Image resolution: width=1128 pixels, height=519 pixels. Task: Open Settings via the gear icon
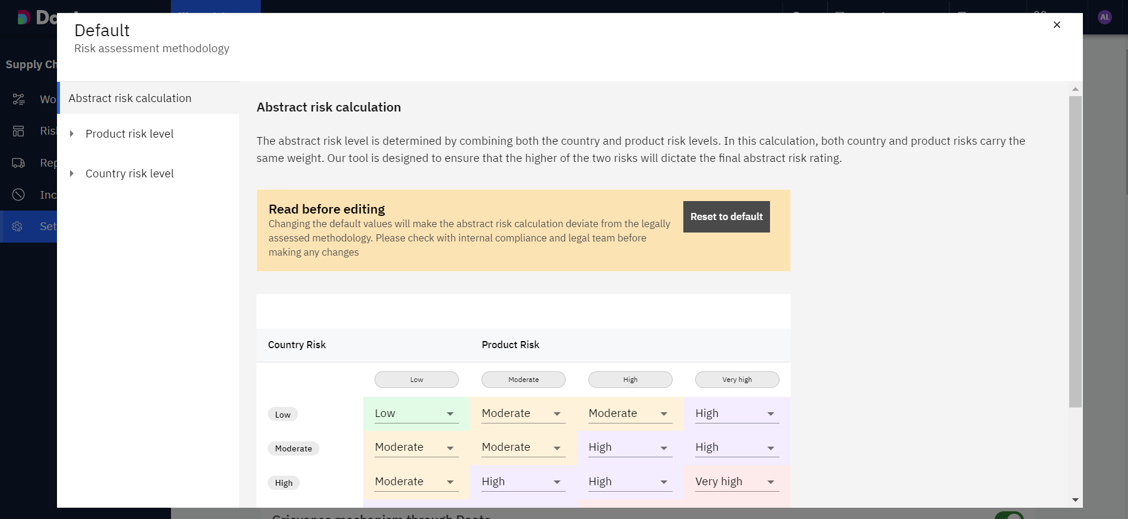tap(18, 227)
